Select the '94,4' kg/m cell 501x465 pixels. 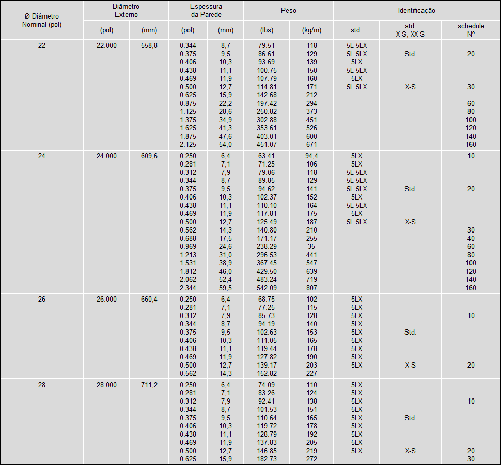[311, 156]
